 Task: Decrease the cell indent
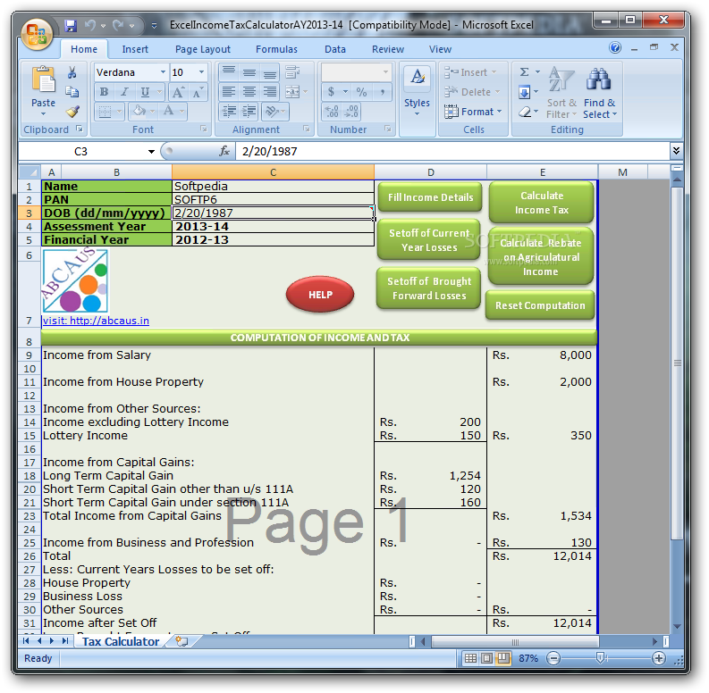[229, 111]
